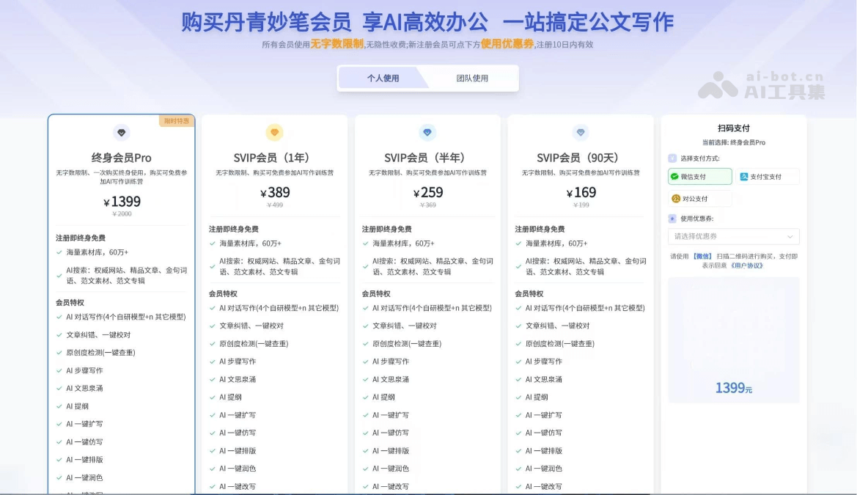Pick 对公支付 payment option

click(x=699, y=199)
